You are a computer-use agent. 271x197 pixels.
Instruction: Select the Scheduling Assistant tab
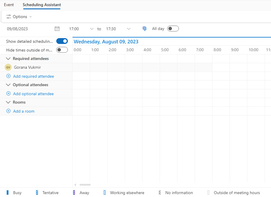[42, 5]
